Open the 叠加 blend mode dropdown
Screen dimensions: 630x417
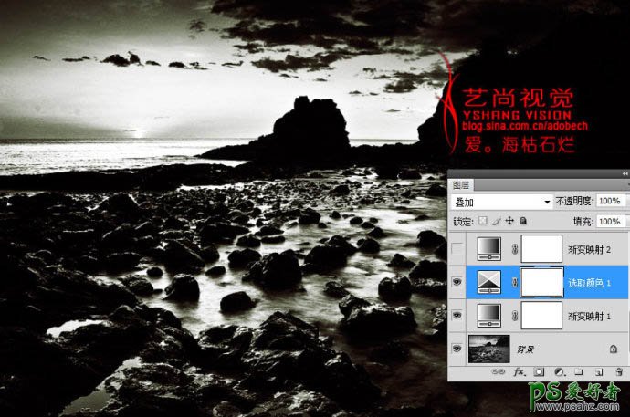tap(501, 201)
